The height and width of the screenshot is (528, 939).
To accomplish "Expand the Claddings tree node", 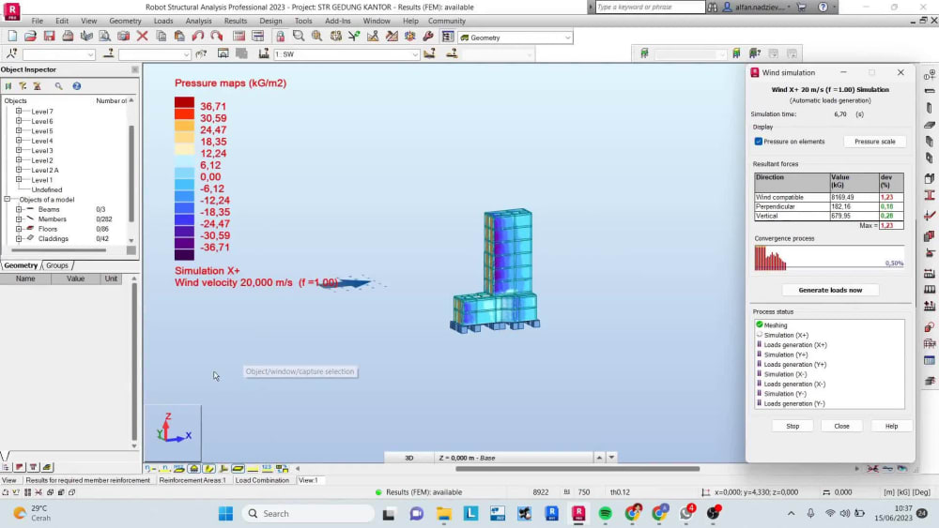I will 19,238.
